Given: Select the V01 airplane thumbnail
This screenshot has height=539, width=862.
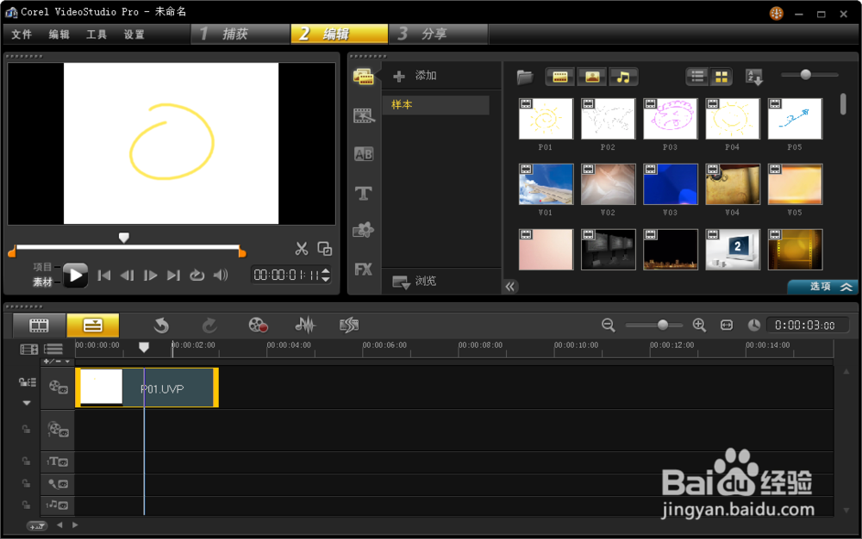Looking at the screenshot, I should tap(546, 184).
